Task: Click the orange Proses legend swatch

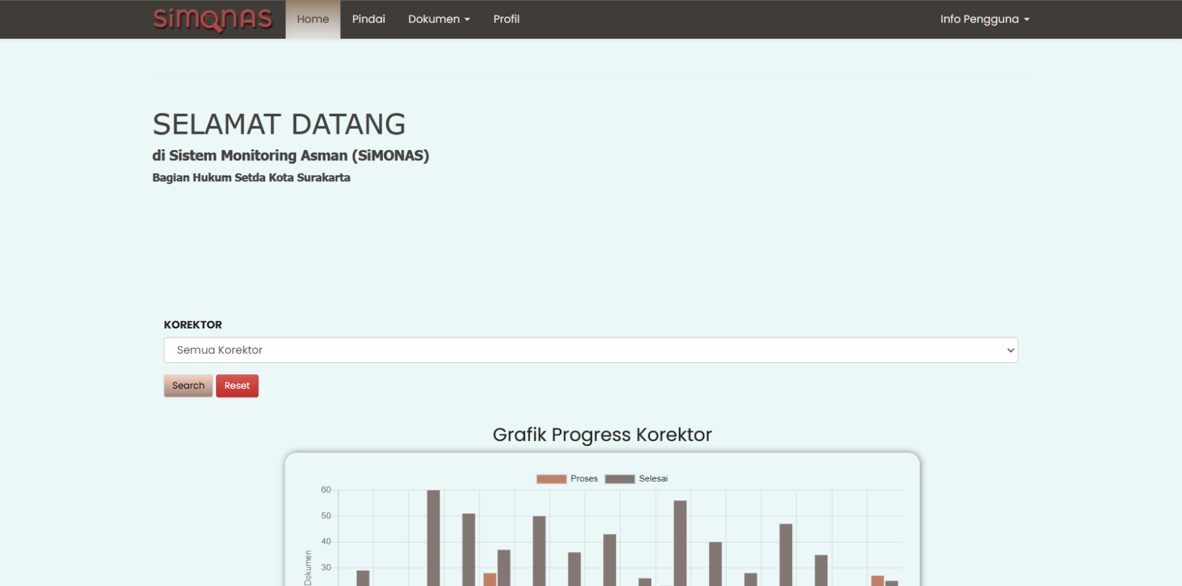Action: [x=551, y=479]
